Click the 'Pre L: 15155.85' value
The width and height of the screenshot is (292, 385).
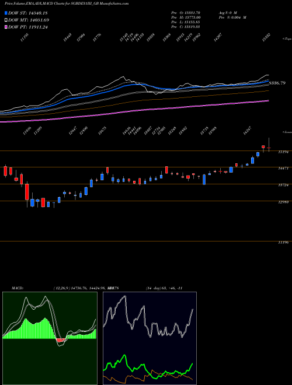pyautogui.click(x=185, y=22)
